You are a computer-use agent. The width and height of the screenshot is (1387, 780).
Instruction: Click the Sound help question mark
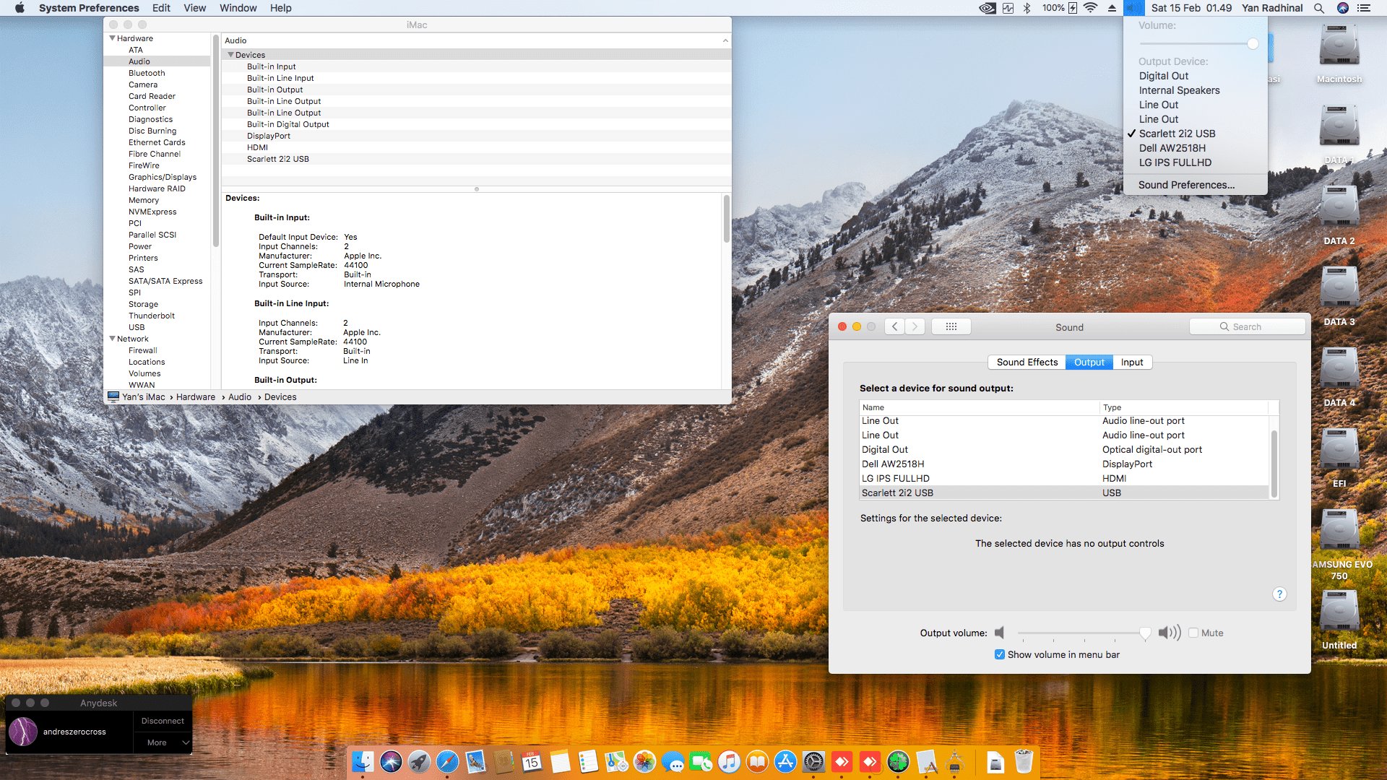click(1279, 594)
